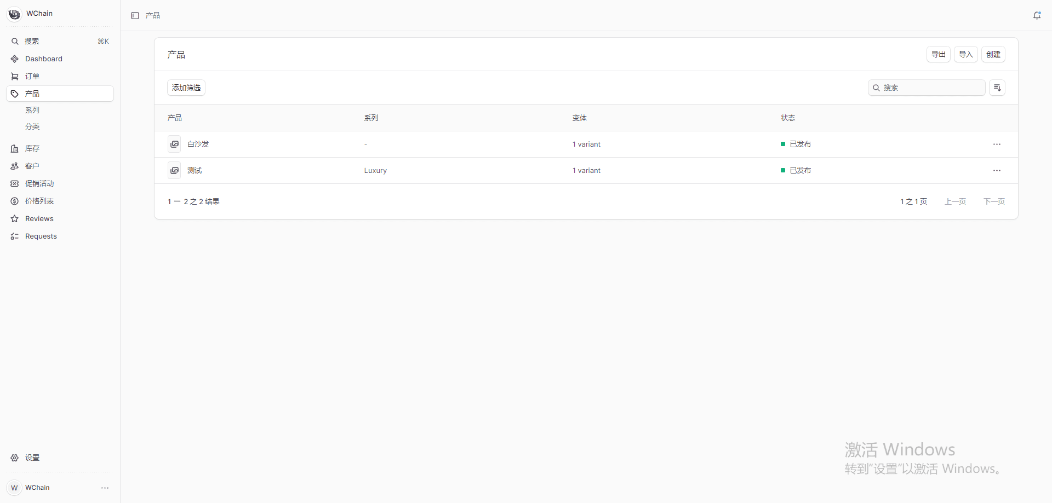Select 分类 categories in sidebar
The width and height of the screenshot is (1052, 503).
pyautogui.click(x=32, y=126)
